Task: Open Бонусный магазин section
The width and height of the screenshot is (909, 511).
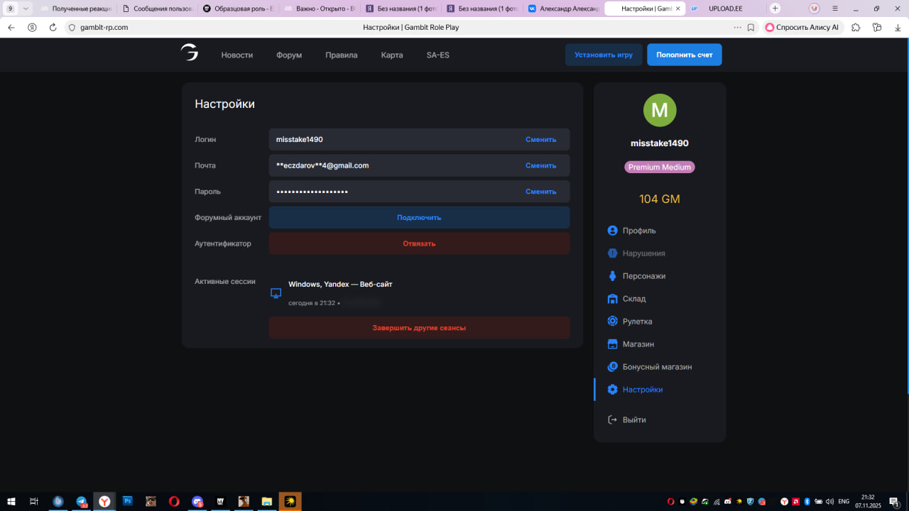Action: 656,367
